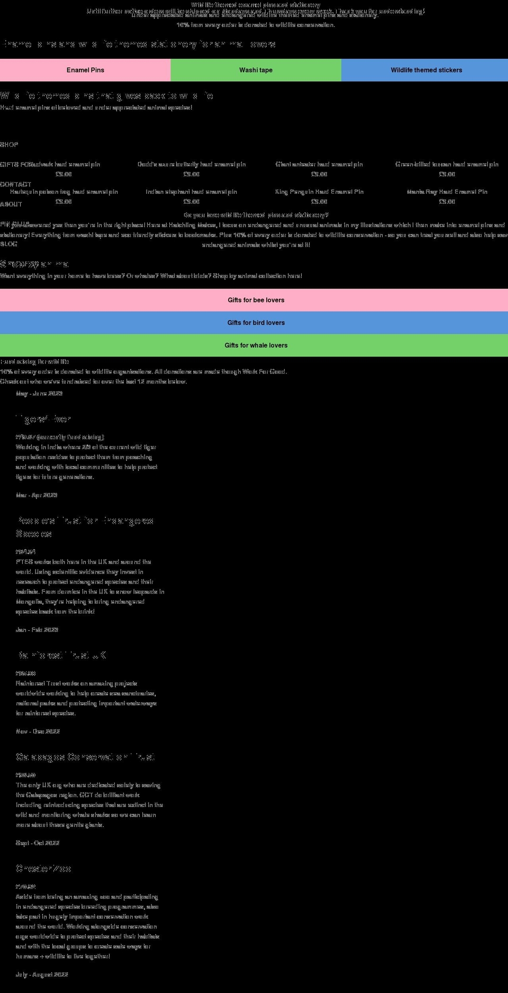Image resolution: width=508 pixels, height=993 pixels.
Task: View Green-billed toucan hard enamel pin
Action: (x=447, y=164)
